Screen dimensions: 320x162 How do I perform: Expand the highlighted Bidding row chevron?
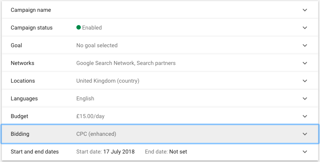coord(305,134)
